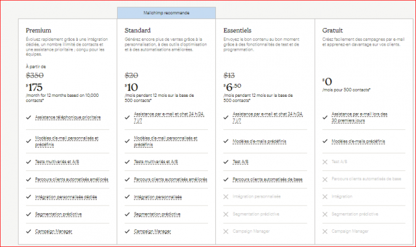Open Standard 'Campaign Manager' link

pyautogui.click(x=152, y=231)
